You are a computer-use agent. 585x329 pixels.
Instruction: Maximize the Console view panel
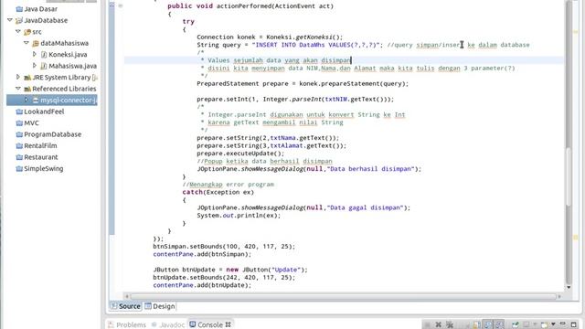[x=573, y=325]
